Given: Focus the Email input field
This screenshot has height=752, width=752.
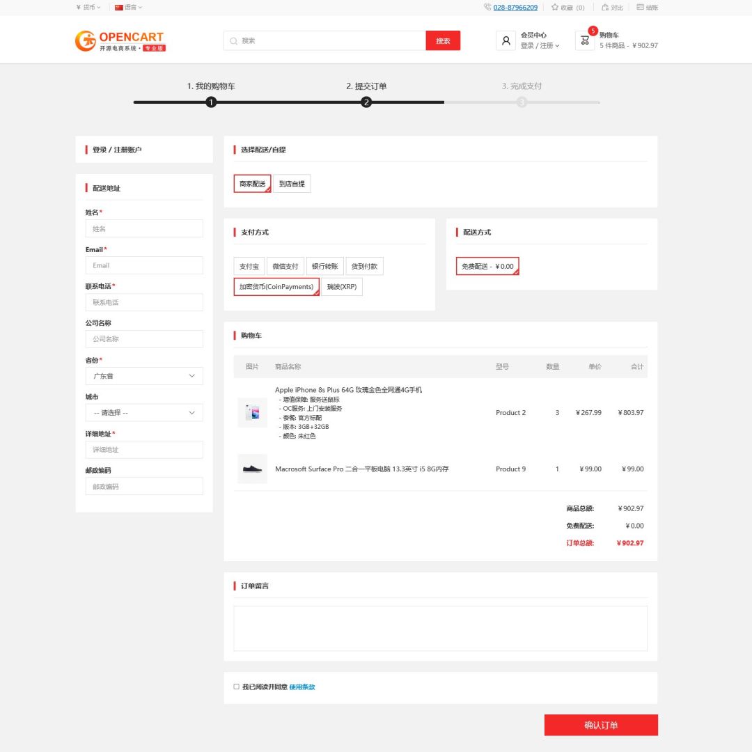Looking at the screenshot, I should pyautogui.click(x=144, y=265).
